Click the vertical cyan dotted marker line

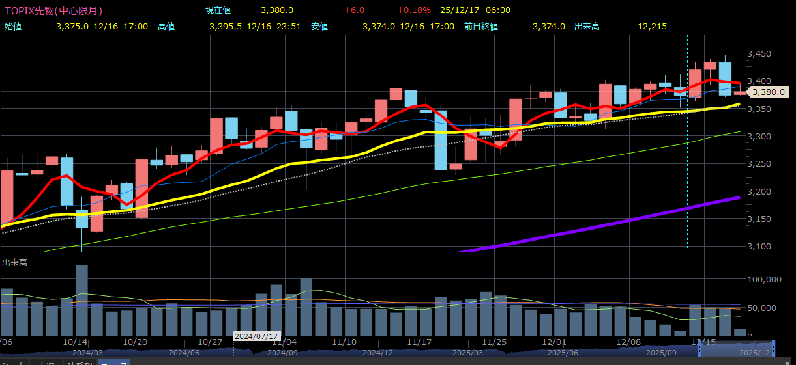click(x=688, y=163)
